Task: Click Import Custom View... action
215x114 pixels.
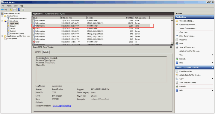Action: [x=188, y=28]
